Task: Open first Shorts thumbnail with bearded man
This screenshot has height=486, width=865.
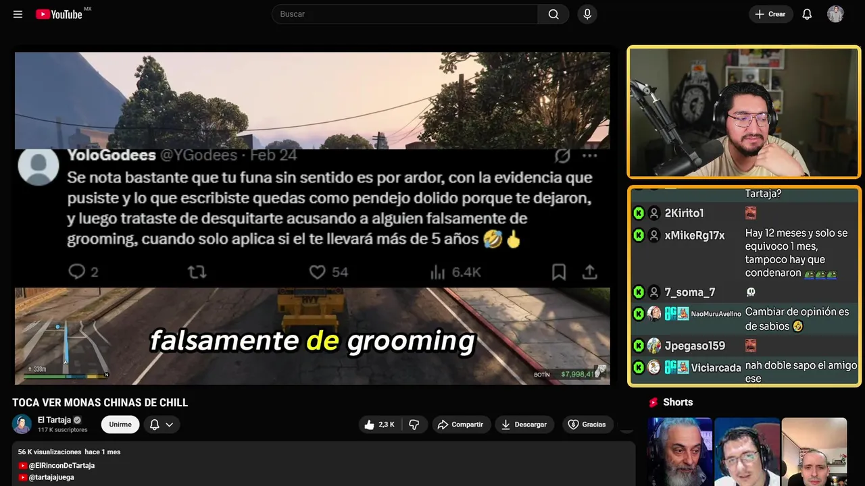Action: point(680,452)
